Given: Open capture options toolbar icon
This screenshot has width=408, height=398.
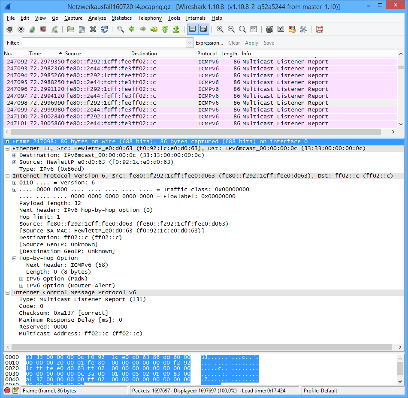Looking at the screenshot, I should [x=21, y=29].
